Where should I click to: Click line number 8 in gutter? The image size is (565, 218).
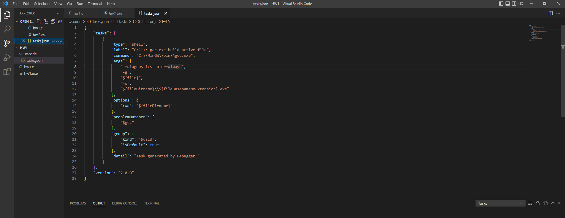point(75,67)
